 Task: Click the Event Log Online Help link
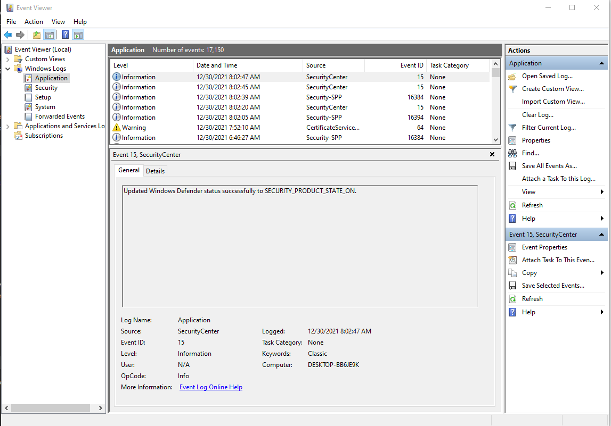[210, 387]
